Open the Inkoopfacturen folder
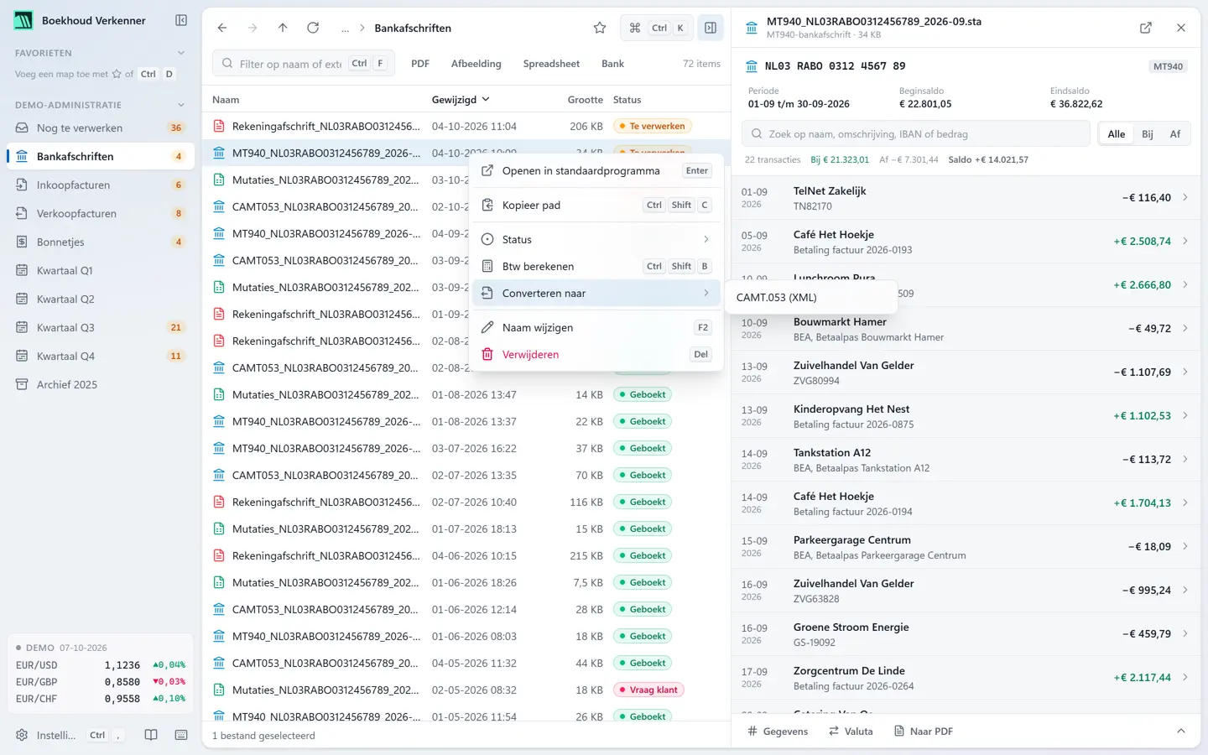This screenshot has height=755, width=1208. click(101, 185)
